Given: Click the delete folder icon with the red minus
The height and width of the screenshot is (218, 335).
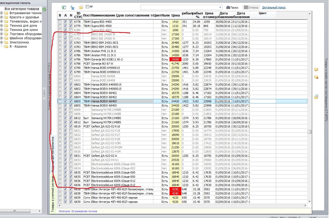Looking at the screenshot, I should (x=316, y=77).
